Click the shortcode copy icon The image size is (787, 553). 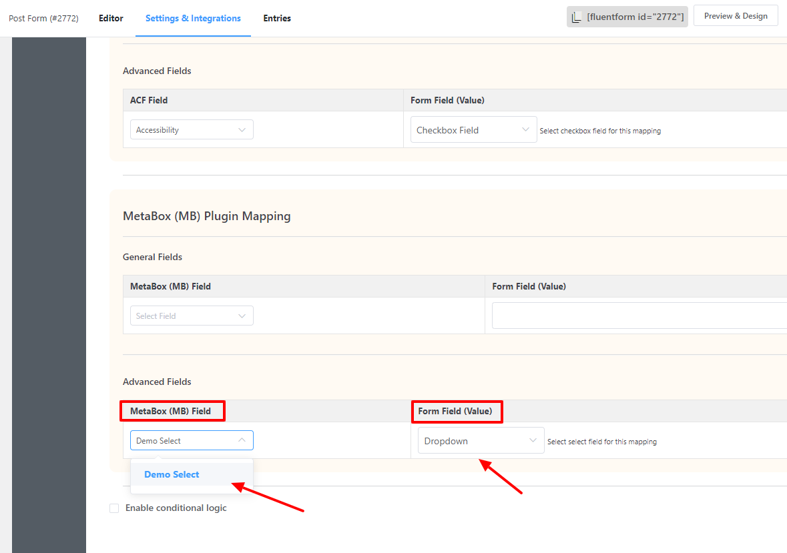tap(577, 17)
